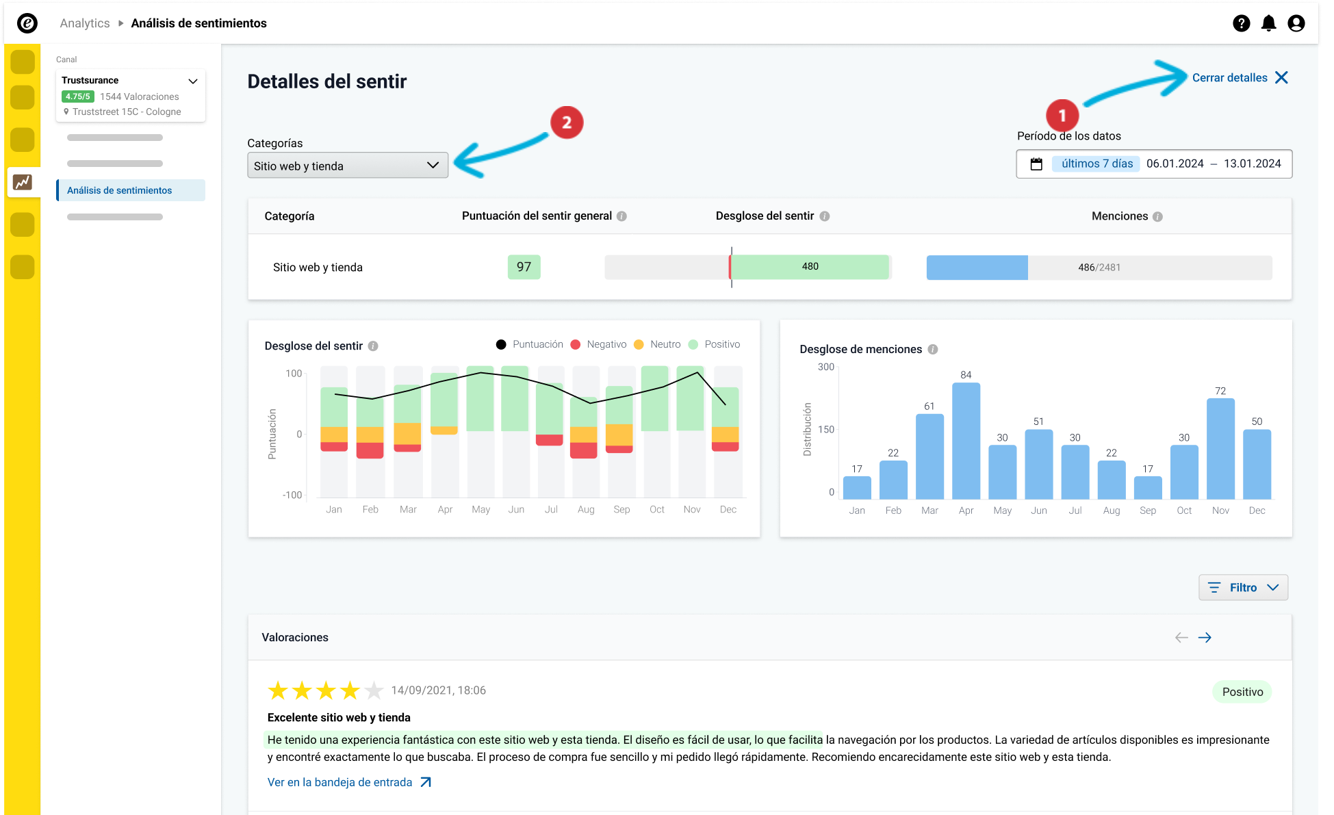1334x815 pixels.
Task: Show info icon next to Menciones header
Action: [x=1157, y=216]
